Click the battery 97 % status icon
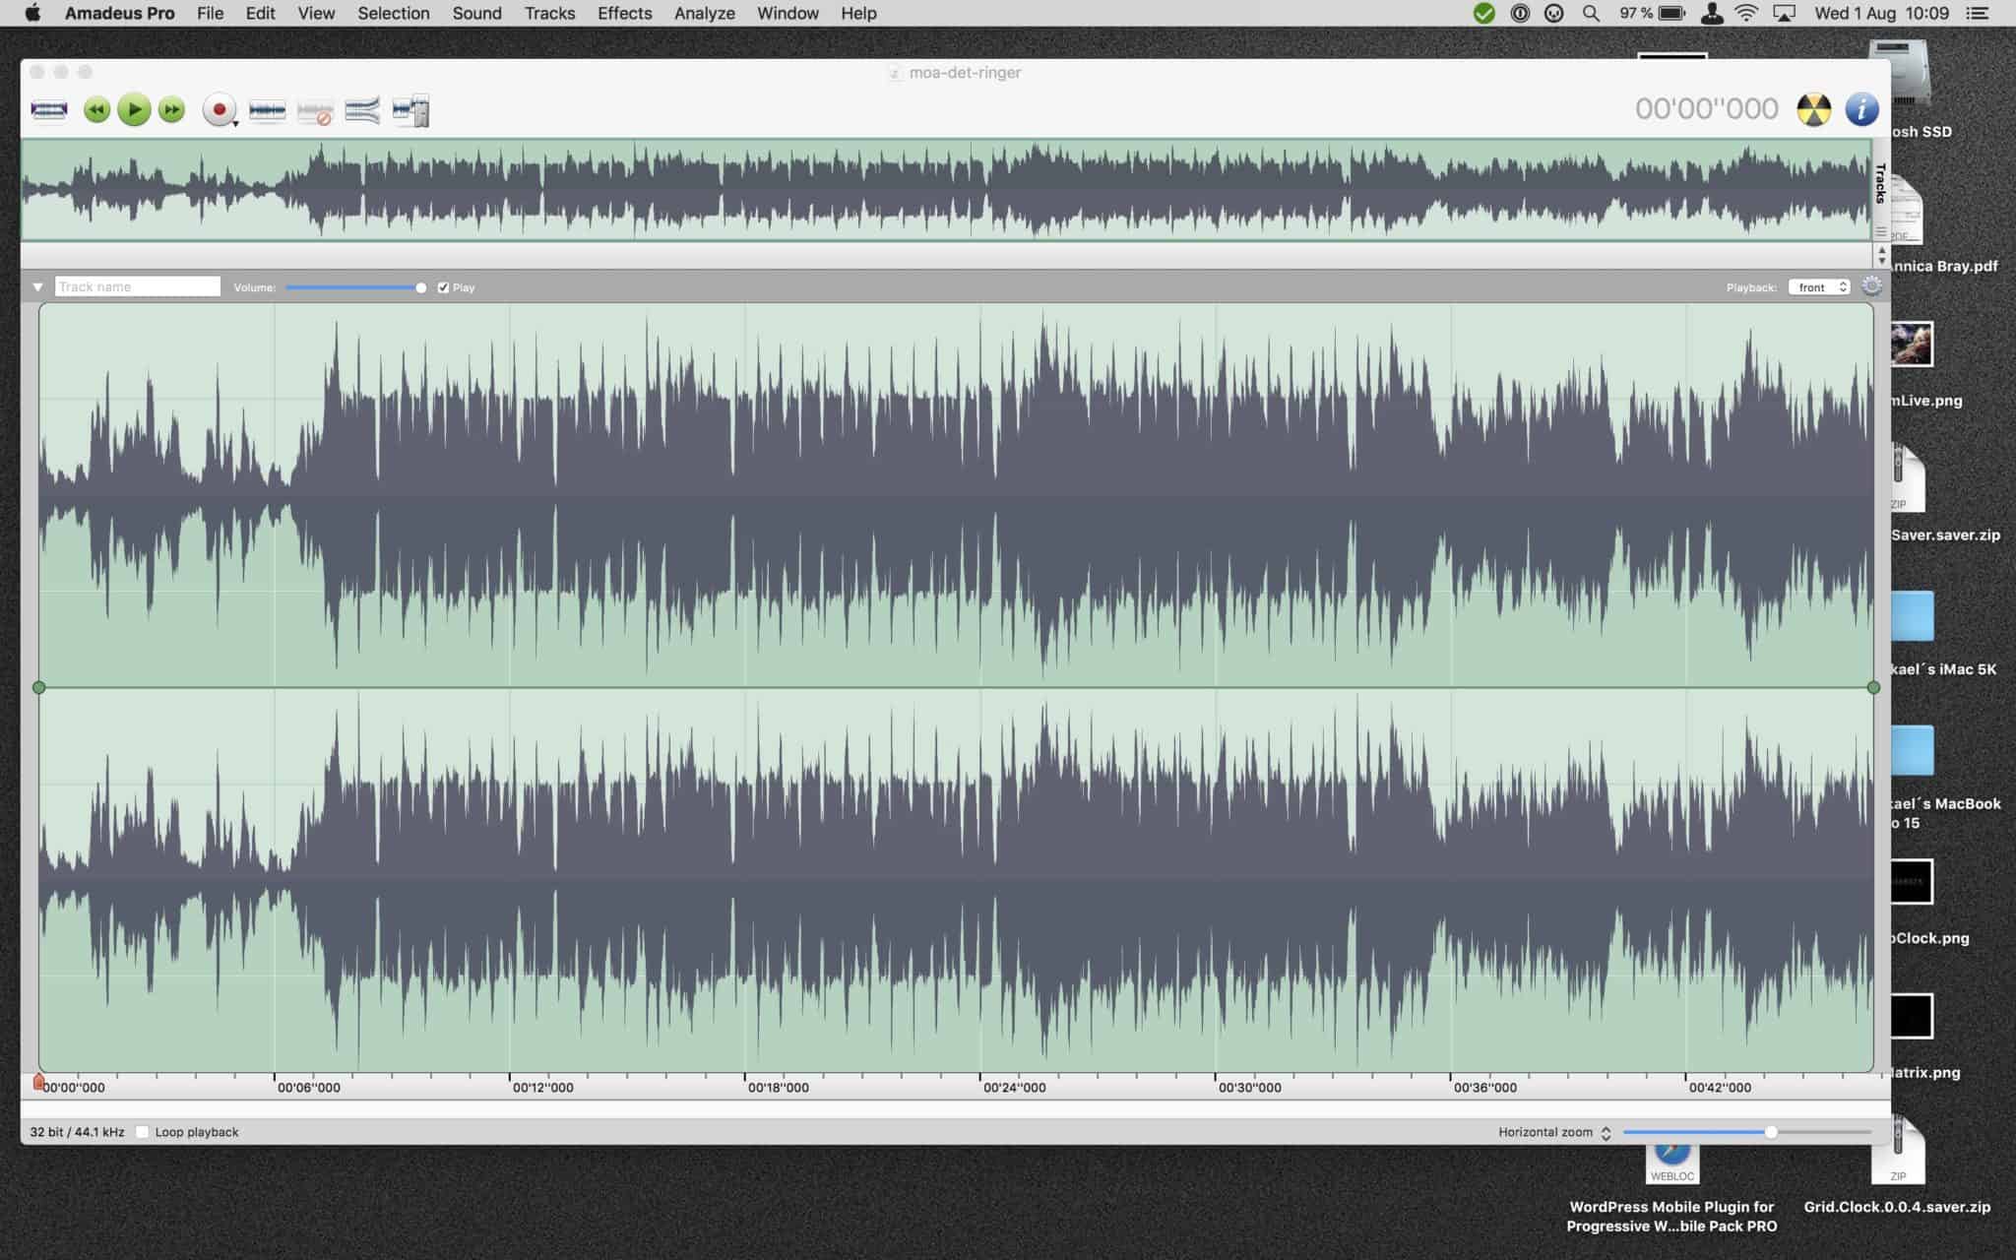The width and height of the screenshot is (2016, 1260). 1653,13
